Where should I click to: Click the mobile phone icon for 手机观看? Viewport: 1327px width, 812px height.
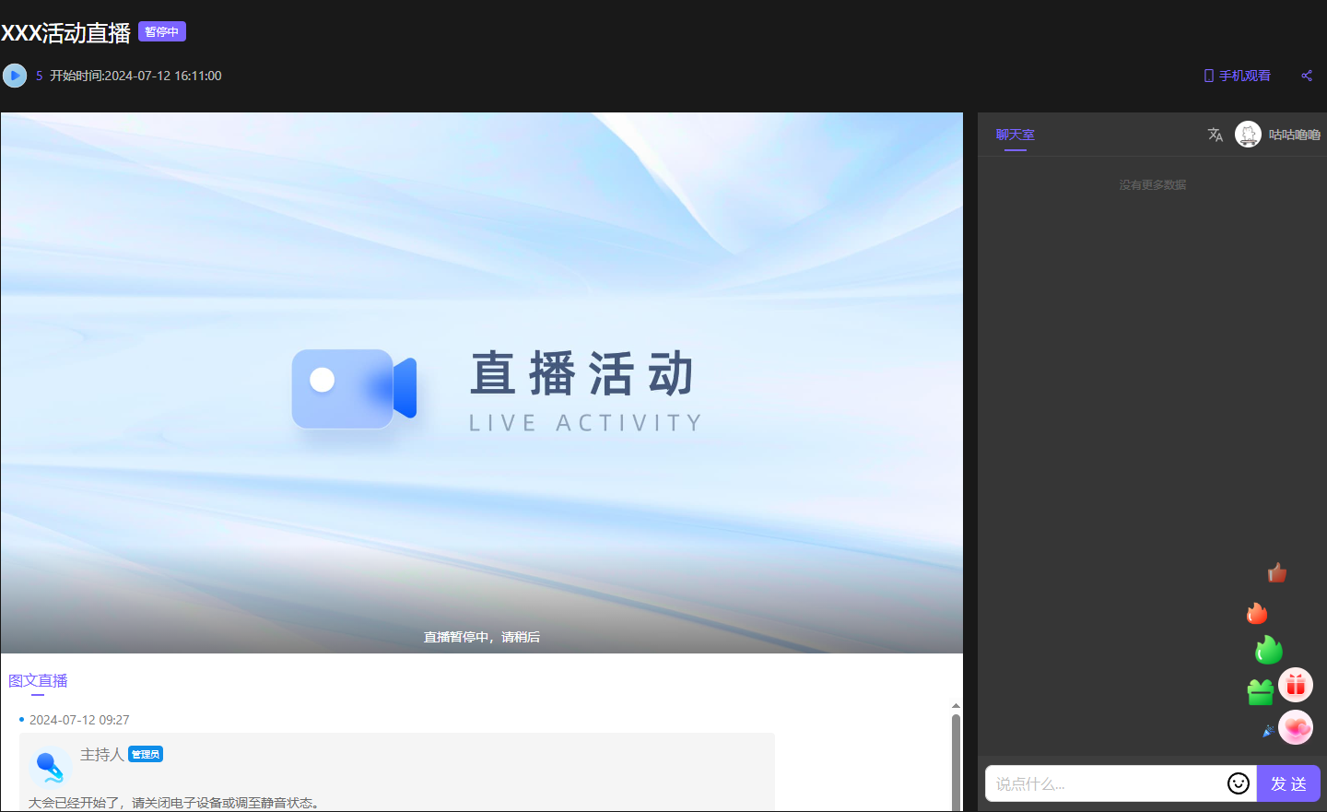point(1208,76)
